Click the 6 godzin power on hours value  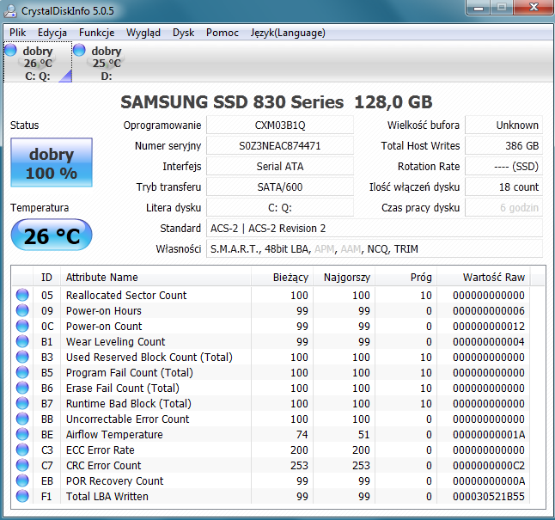pyautogui.click(x=503, y=208)
